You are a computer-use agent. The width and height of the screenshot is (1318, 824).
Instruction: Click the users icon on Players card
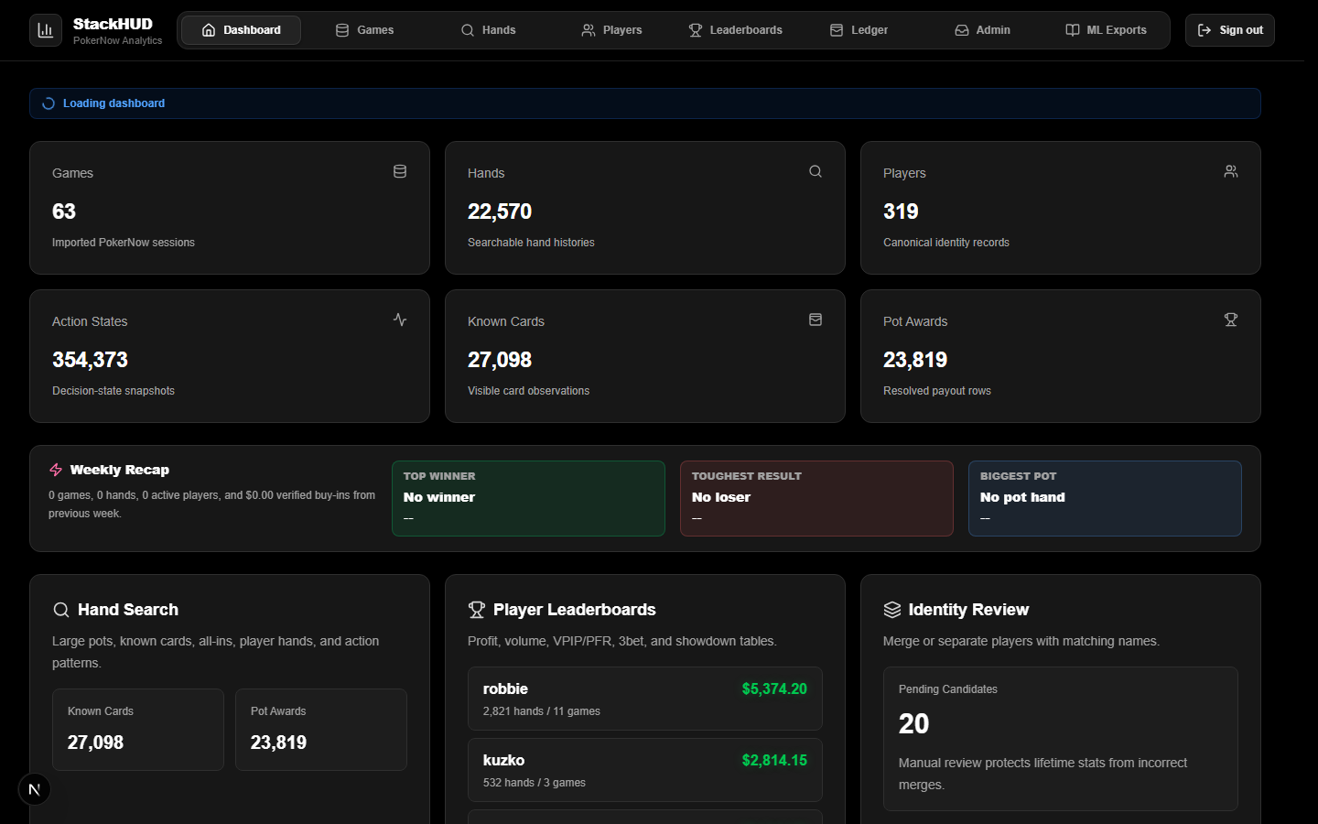point(1231,171)
